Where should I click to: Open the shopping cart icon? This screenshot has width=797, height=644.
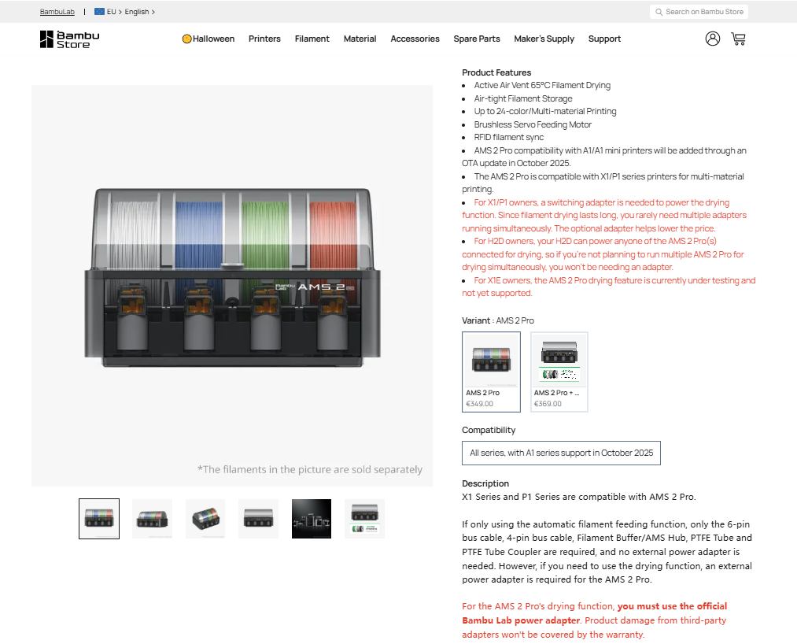pyautogui.click(x=738, y=39)
